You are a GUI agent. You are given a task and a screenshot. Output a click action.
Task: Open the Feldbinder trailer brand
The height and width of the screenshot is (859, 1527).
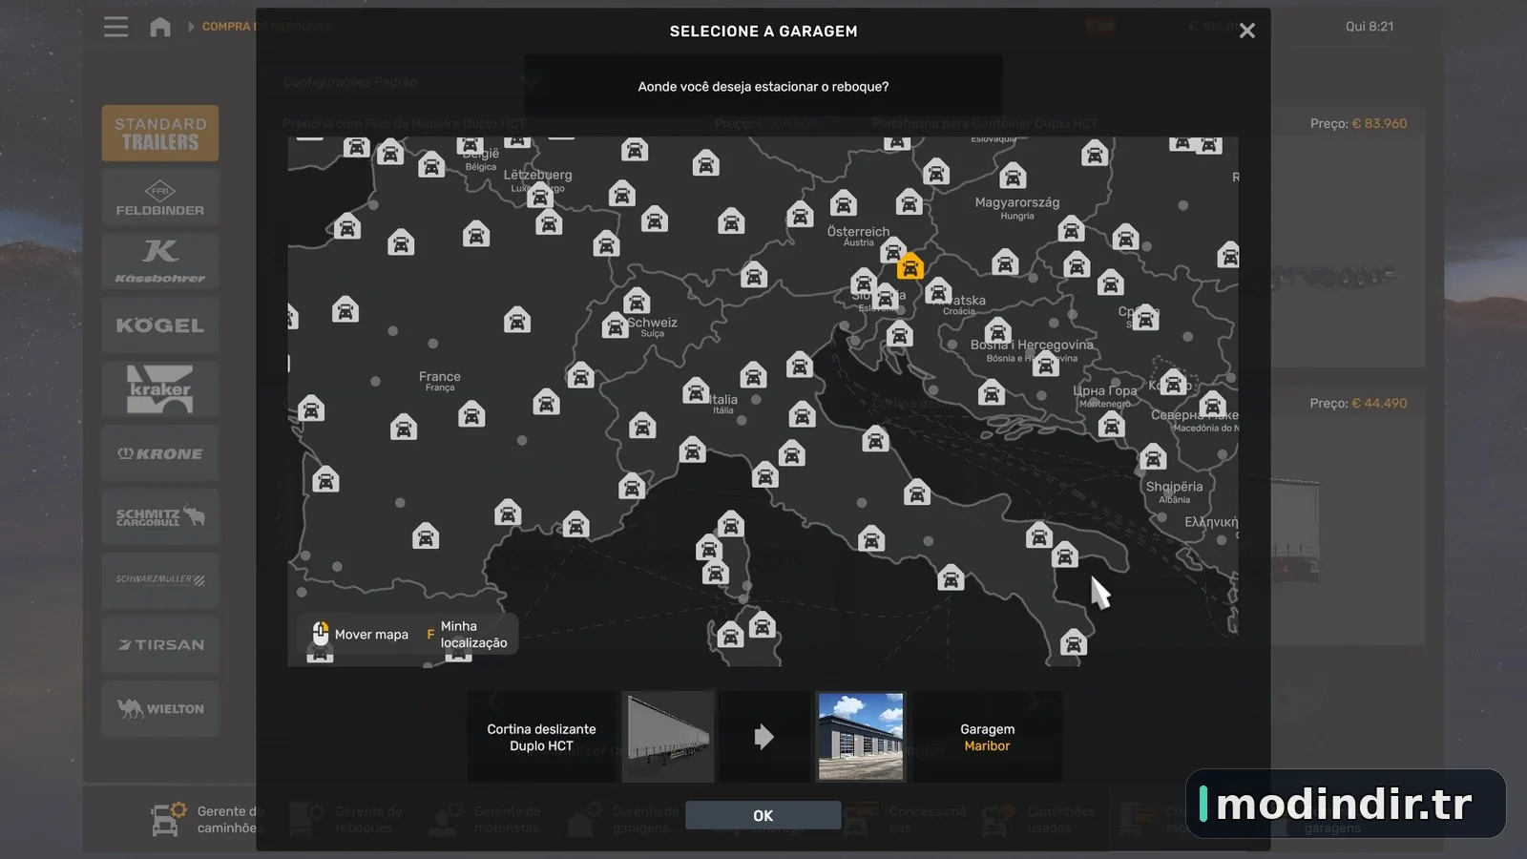coord(160,198)
